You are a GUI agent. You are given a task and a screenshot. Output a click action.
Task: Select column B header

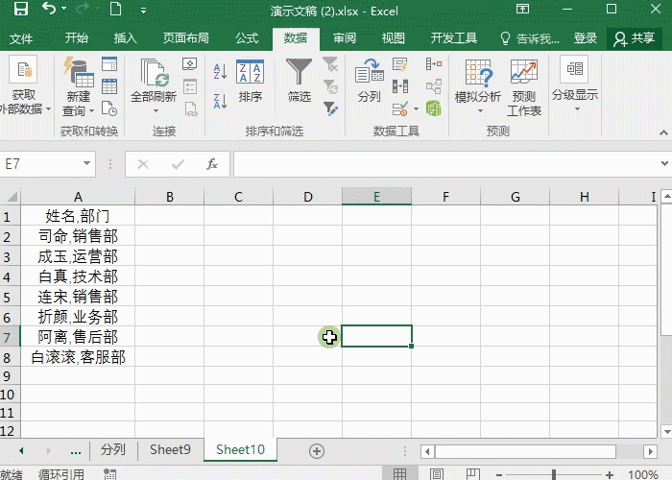coord(170,197)
